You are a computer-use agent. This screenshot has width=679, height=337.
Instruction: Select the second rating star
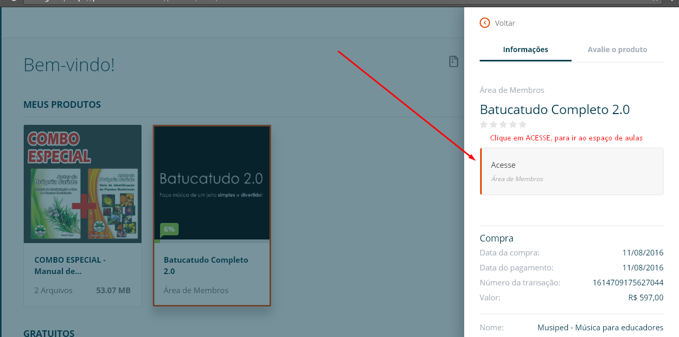pyautogui.click(x=494, y=124)
